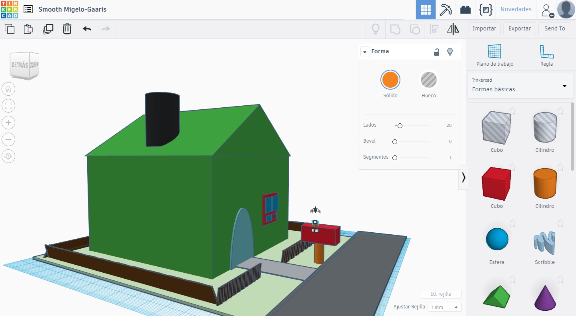The height and width of the screenshot is (316, 576).
Task: Select the Regla ruler tool
Action: tap(546, 55)
